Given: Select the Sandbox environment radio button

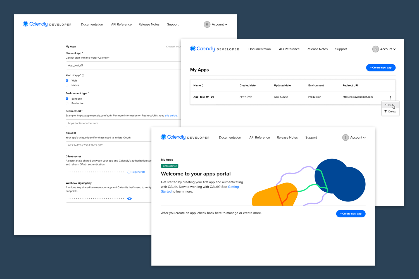Looking at the screenshot, I should tap(67, 99).
